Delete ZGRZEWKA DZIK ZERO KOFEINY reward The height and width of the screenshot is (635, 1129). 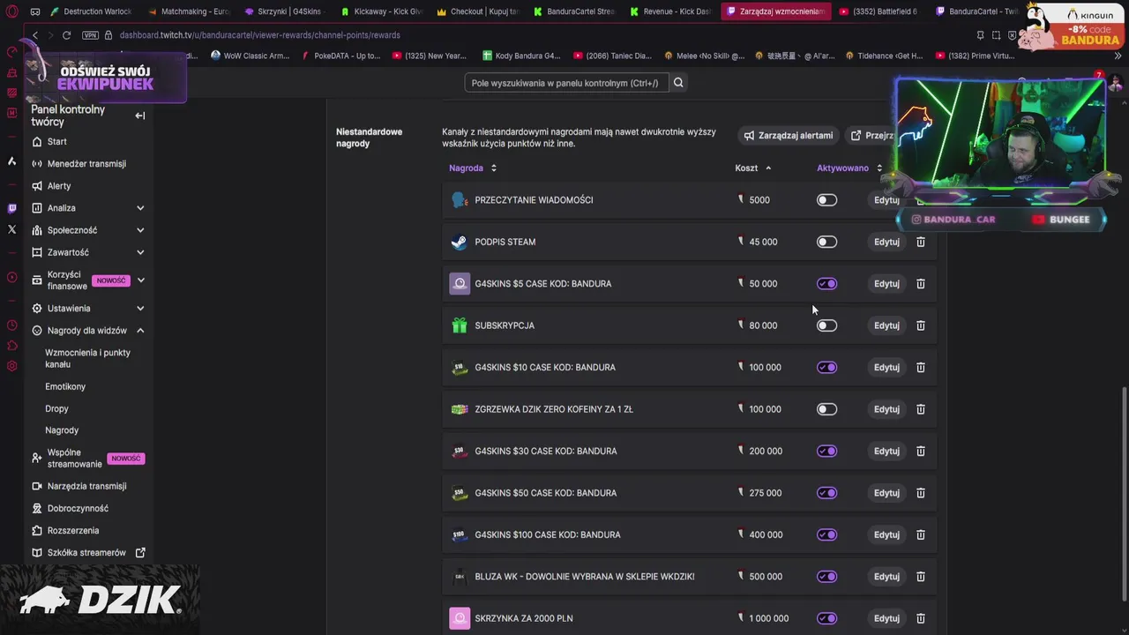(920, 409)
